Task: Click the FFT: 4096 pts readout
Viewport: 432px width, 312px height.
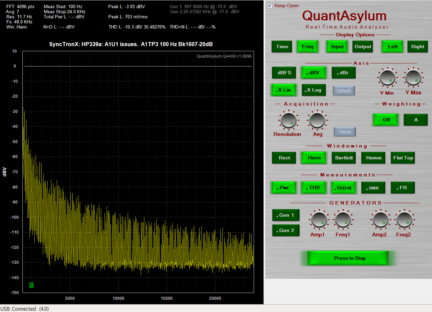Action: click(x=20, y=6)
